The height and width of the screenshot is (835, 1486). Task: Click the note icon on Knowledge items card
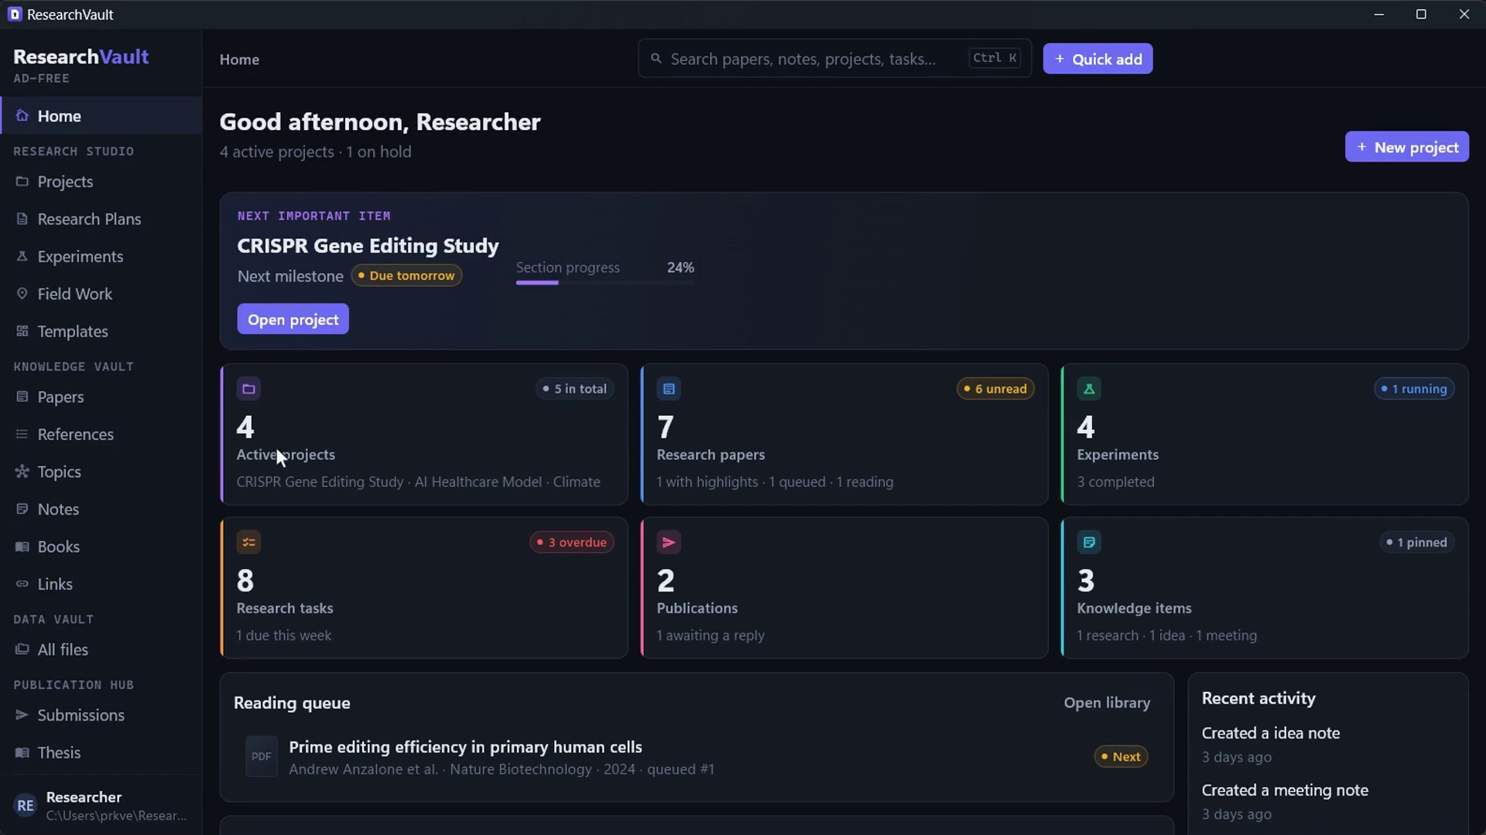point(1089,542)
